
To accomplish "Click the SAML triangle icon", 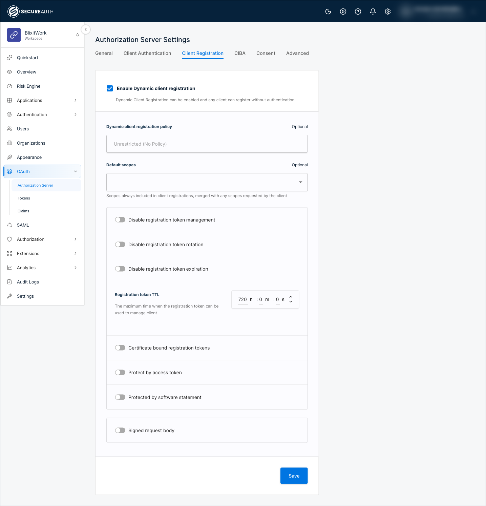I will click(x=9, y=225).
